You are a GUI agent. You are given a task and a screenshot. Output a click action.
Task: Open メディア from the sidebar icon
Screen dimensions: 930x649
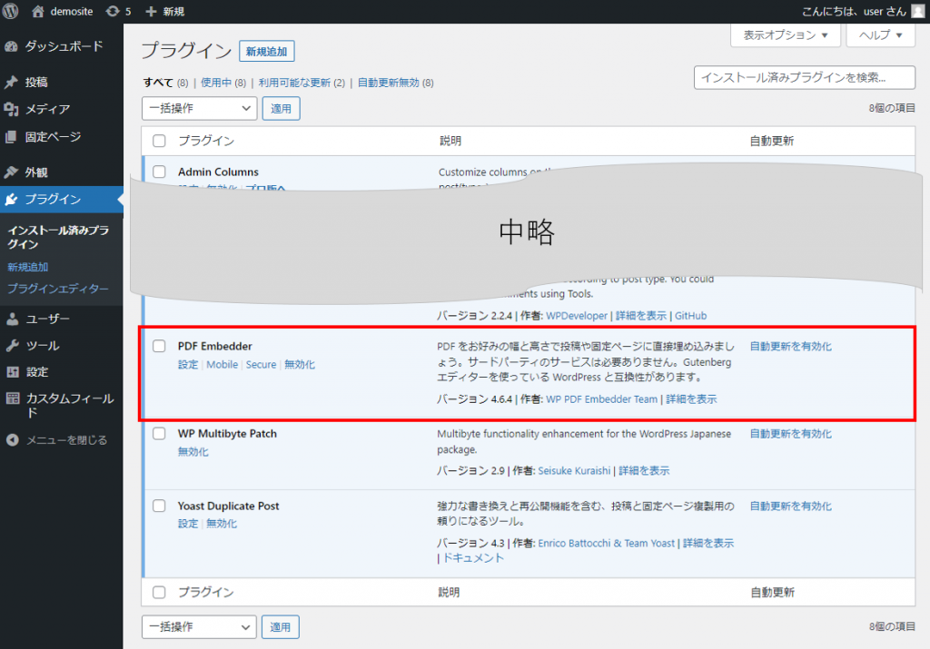click(x=11, y=107)
